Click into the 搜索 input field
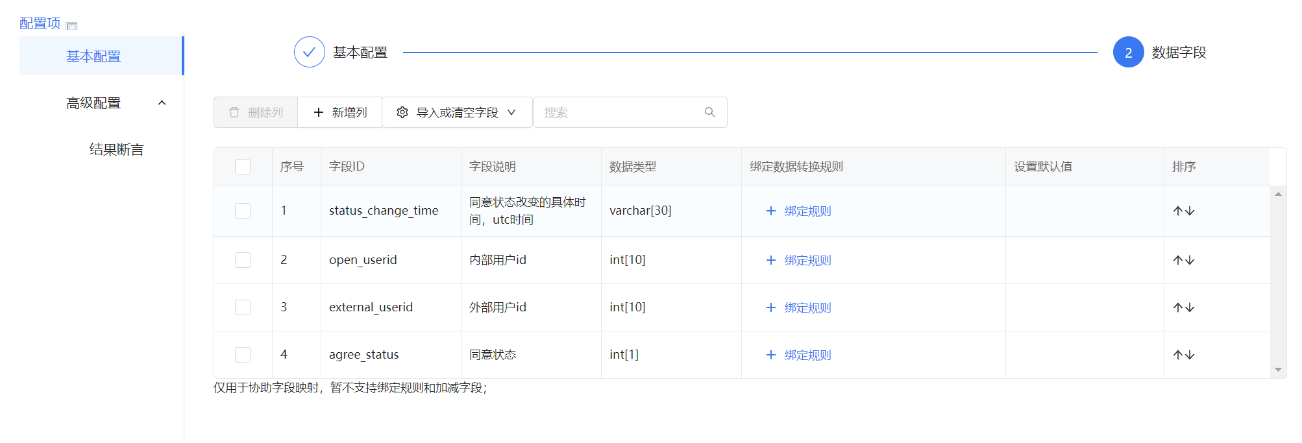1302x443 pixels. coord(620,112)
